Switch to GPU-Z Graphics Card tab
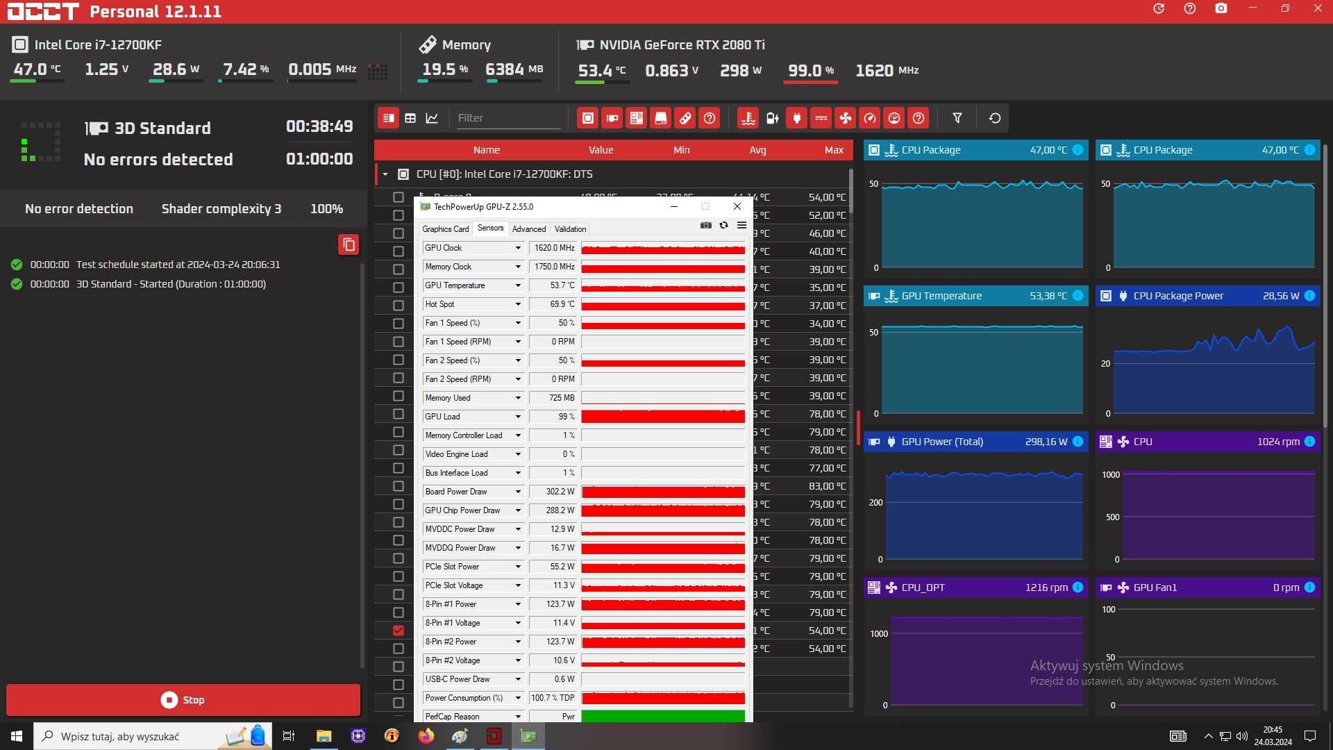The image size is (1333, 750). 446,229
